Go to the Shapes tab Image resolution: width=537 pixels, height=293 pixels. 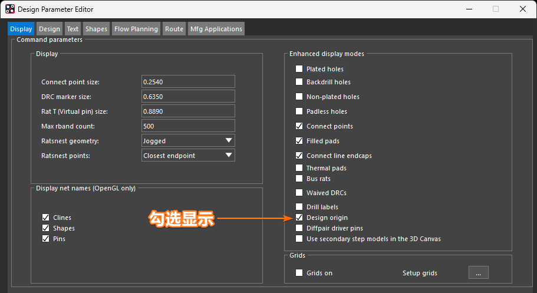click(96, 29)
